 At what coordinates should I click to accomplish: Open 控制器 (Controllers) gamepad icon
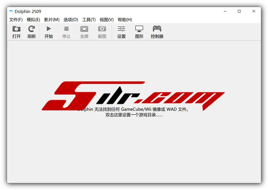pos(157,29)
